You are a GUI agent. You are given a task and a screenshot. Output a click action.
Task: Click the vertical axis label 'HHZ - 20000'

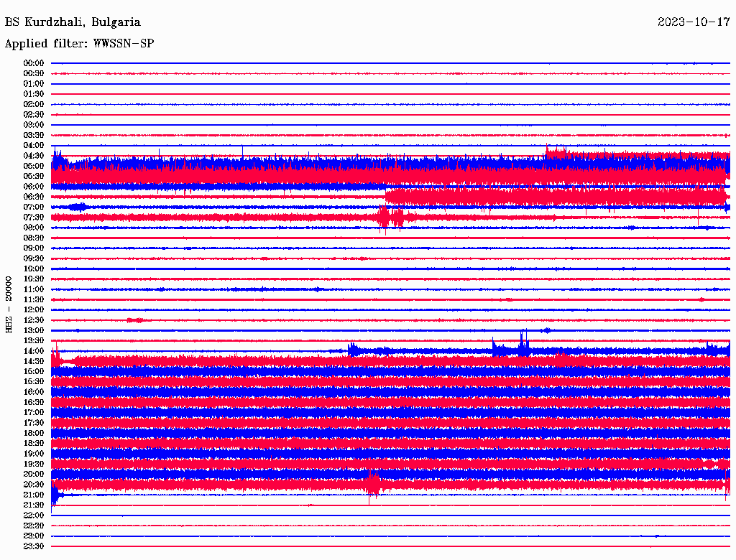coord(9,304)
